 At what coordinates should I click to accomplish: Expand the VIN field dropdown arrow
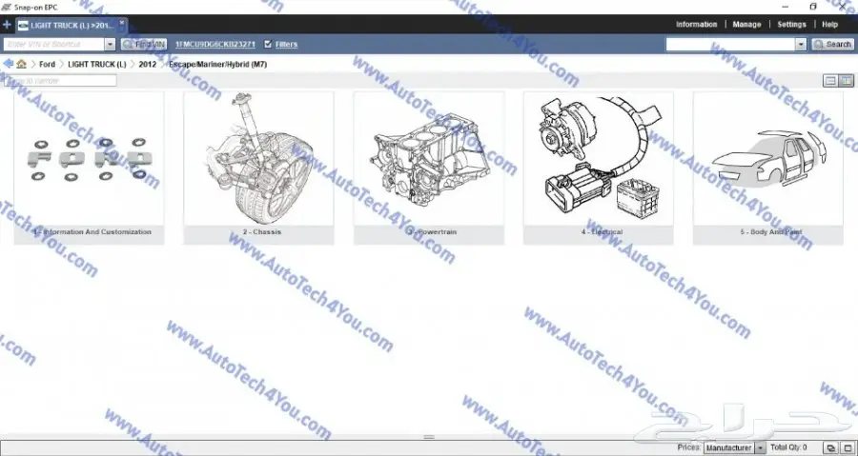pos(110,44)
